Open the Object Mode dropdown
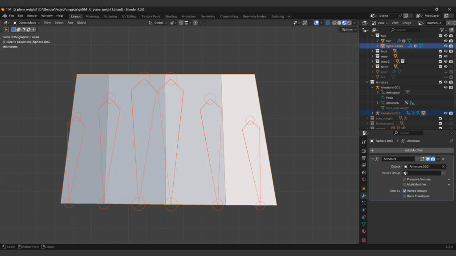This screenshot has height=256, width=456. (x=26, y=23)
